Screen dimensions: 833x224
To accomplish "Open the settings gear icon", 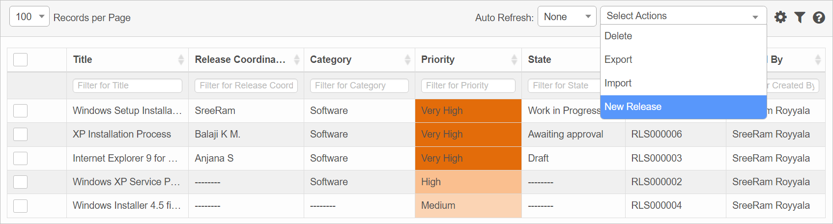I will tap(780, 17).
